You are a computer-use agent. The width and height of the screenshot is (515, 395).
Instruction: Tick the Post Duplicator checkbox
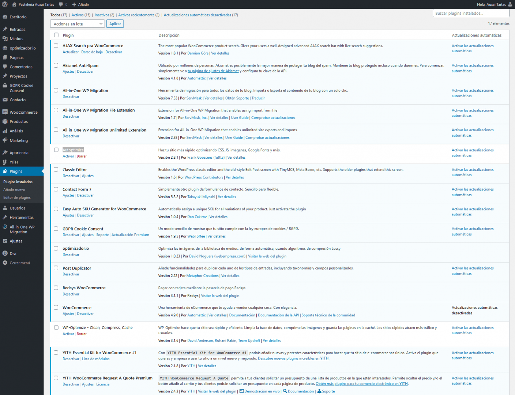pyautogui.click(x=56, y=268)
